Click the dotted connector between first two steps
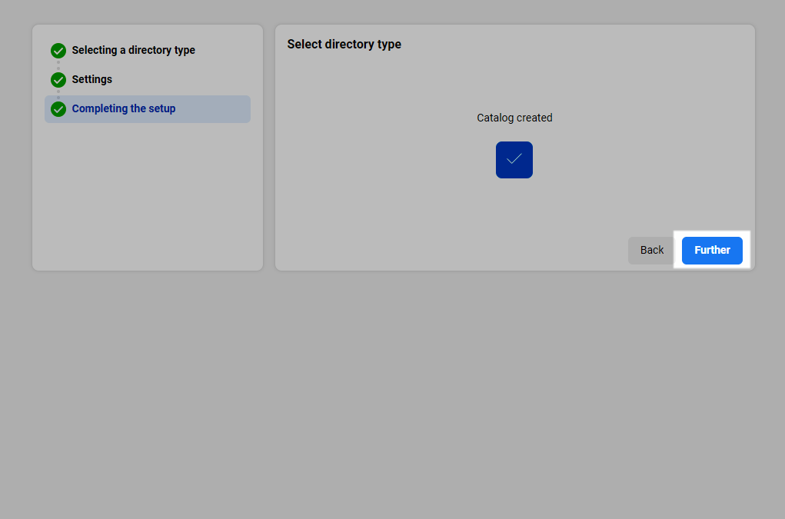Image resolution: width=785 pixels, height=519 pixels. pos(58,65)
